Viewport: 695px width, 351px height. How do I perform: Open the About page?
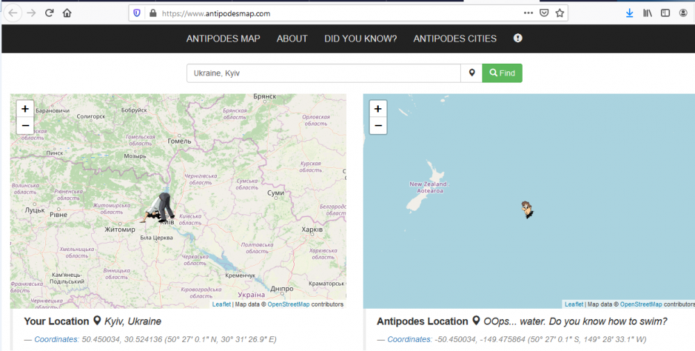(292, 39)
